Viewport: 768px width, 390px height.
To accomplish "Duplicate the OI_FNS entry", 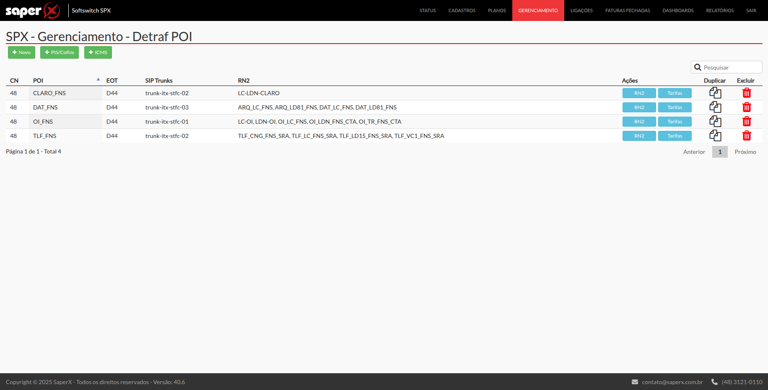I will [715, 122].
